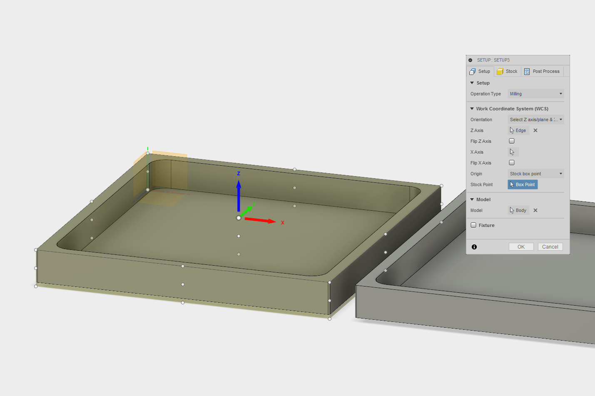Image resolution: width=595 pixels, height=396 pixels.
Task: Collapse the SETUP : SETUP3 dialog with minus icon
Action: coord(471,60)
